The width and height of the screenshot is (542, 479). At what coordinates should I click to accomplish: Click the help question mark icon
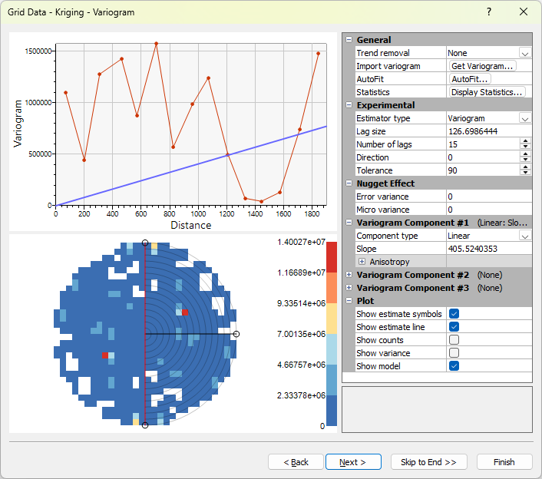click(x=489, y=12)
